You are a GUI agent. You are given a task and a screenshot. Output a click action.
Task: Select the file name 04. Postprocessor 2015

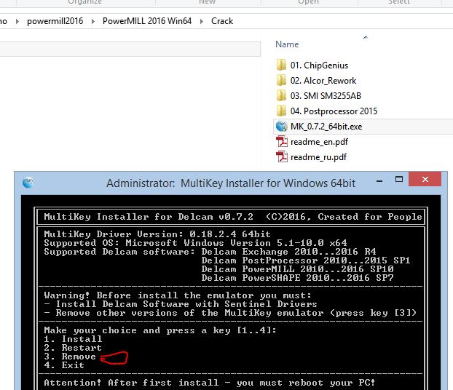coord(334,111)
